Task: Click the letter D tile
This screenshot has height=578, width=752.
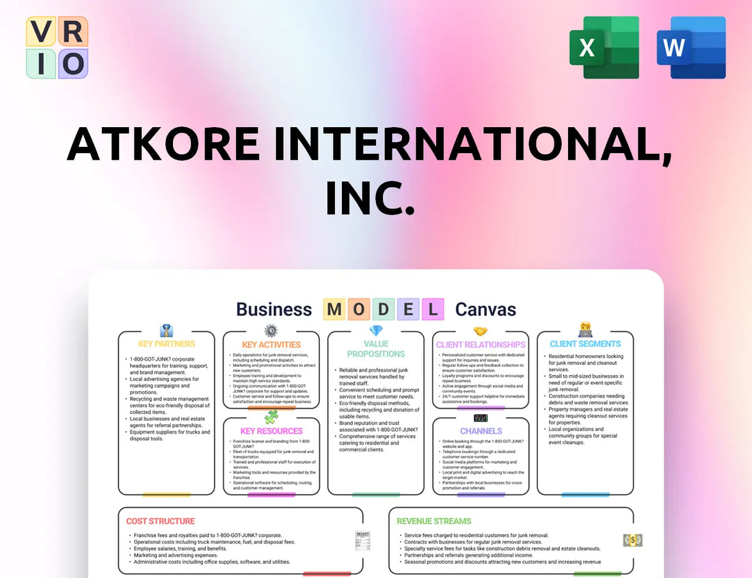Action: [384, 309]
